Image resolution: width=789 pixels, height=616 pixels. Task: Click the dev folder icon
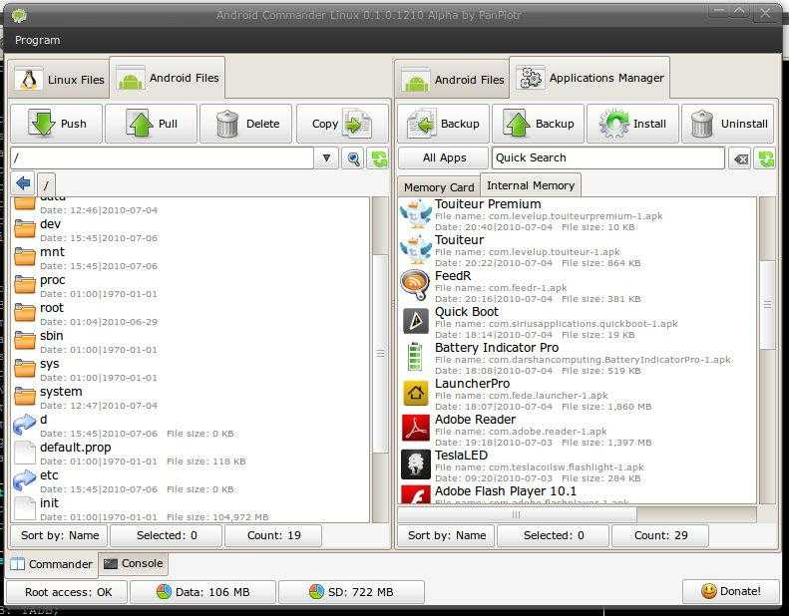point(25,228)
